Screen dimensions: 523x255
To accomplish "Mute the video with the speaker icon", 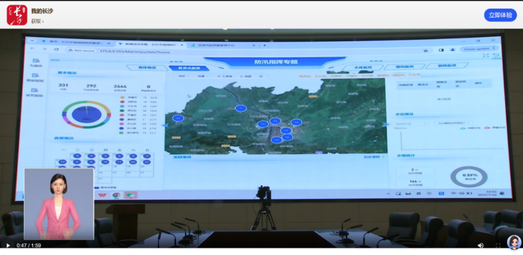I will click(480, 245).
